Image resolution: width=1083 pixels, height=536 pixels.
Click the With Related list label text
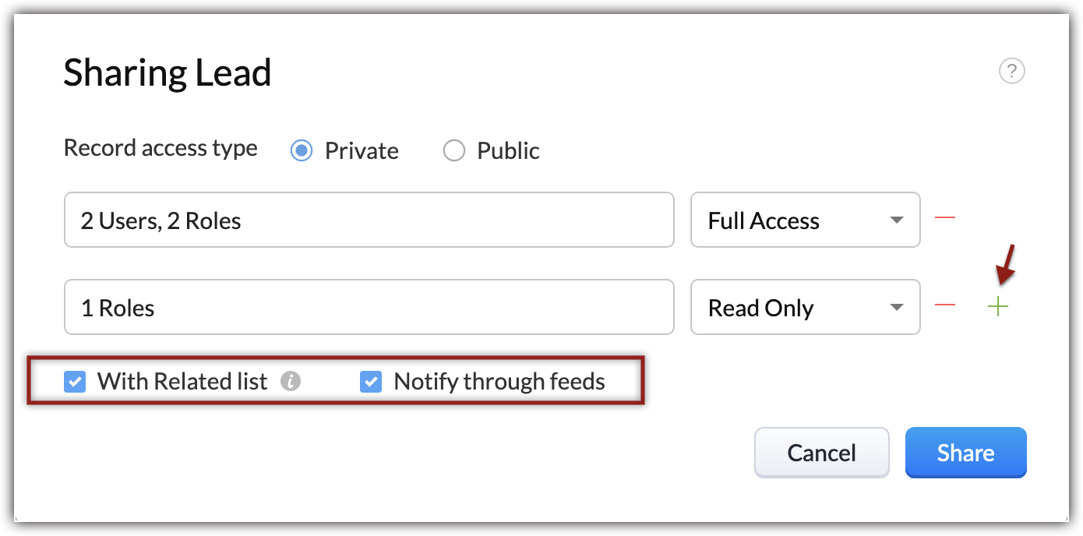tap(182, 382)
